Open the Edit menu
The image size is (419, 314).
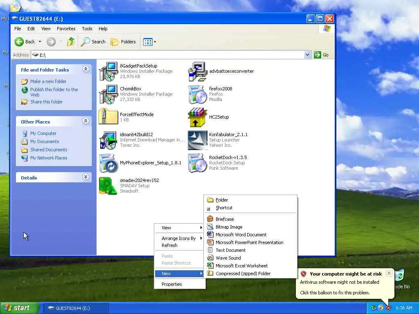coord(31,29)
